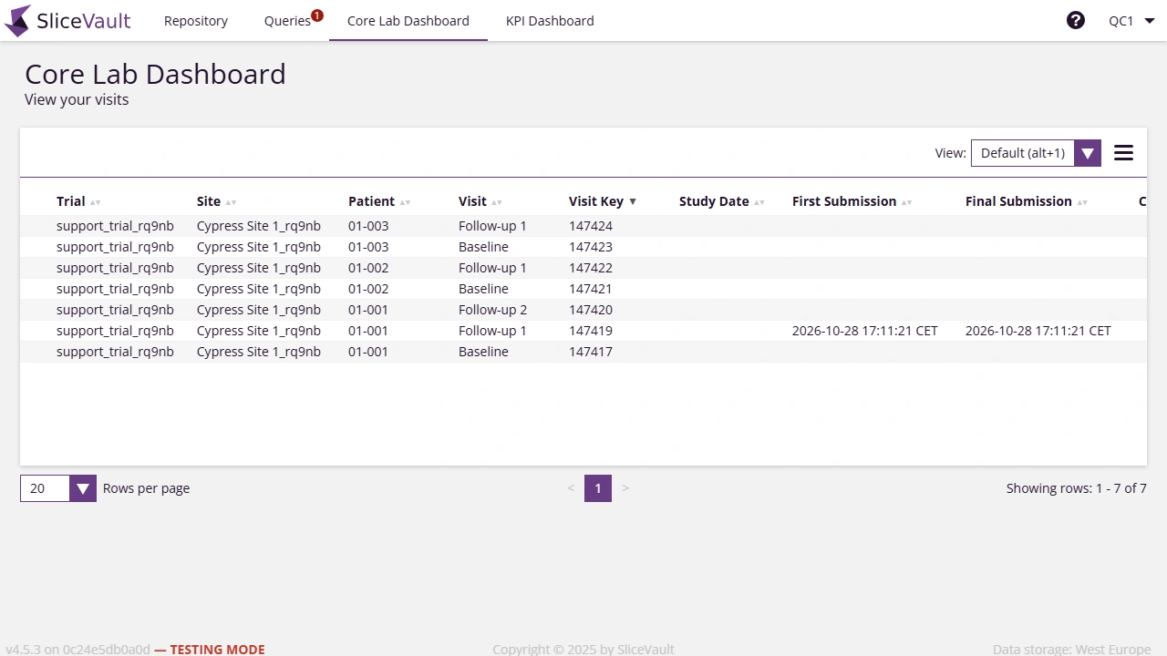Go to next page arrow
This screenshot has width=1167, height=656.
(625, 488)
